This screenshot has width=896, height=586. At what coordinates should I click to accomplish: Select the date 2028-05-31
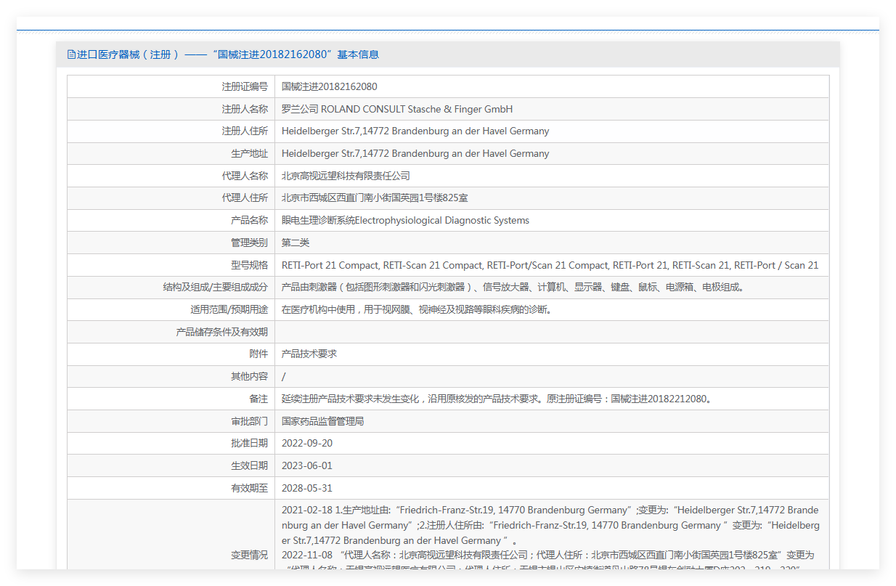tap(307, 488)
